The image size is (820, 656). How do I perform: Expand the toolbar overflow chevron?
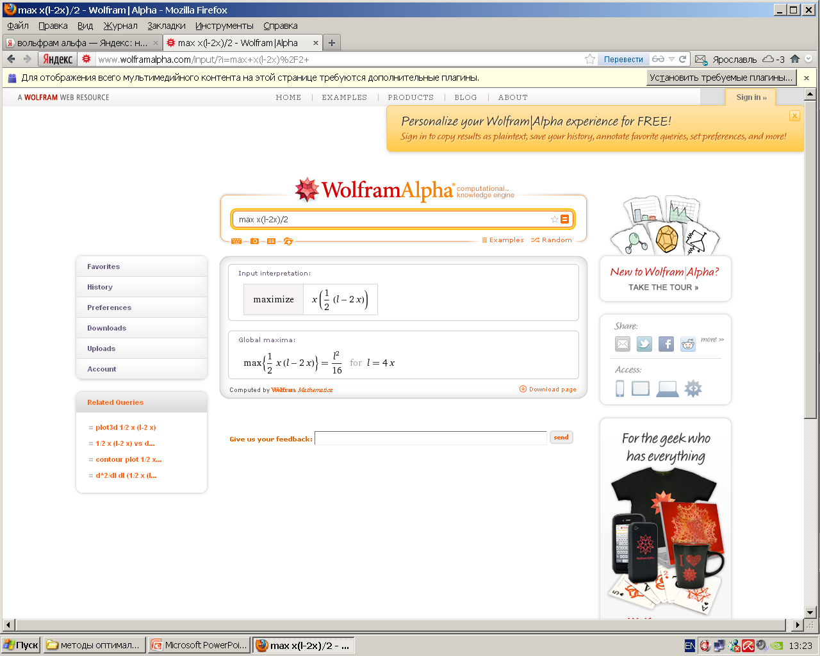coord(808,59)
